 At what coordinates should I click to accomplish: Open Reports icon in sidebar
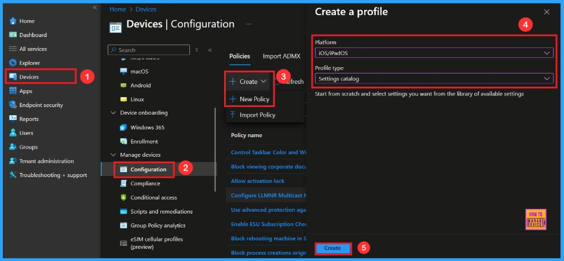click(x=13, y=119)
